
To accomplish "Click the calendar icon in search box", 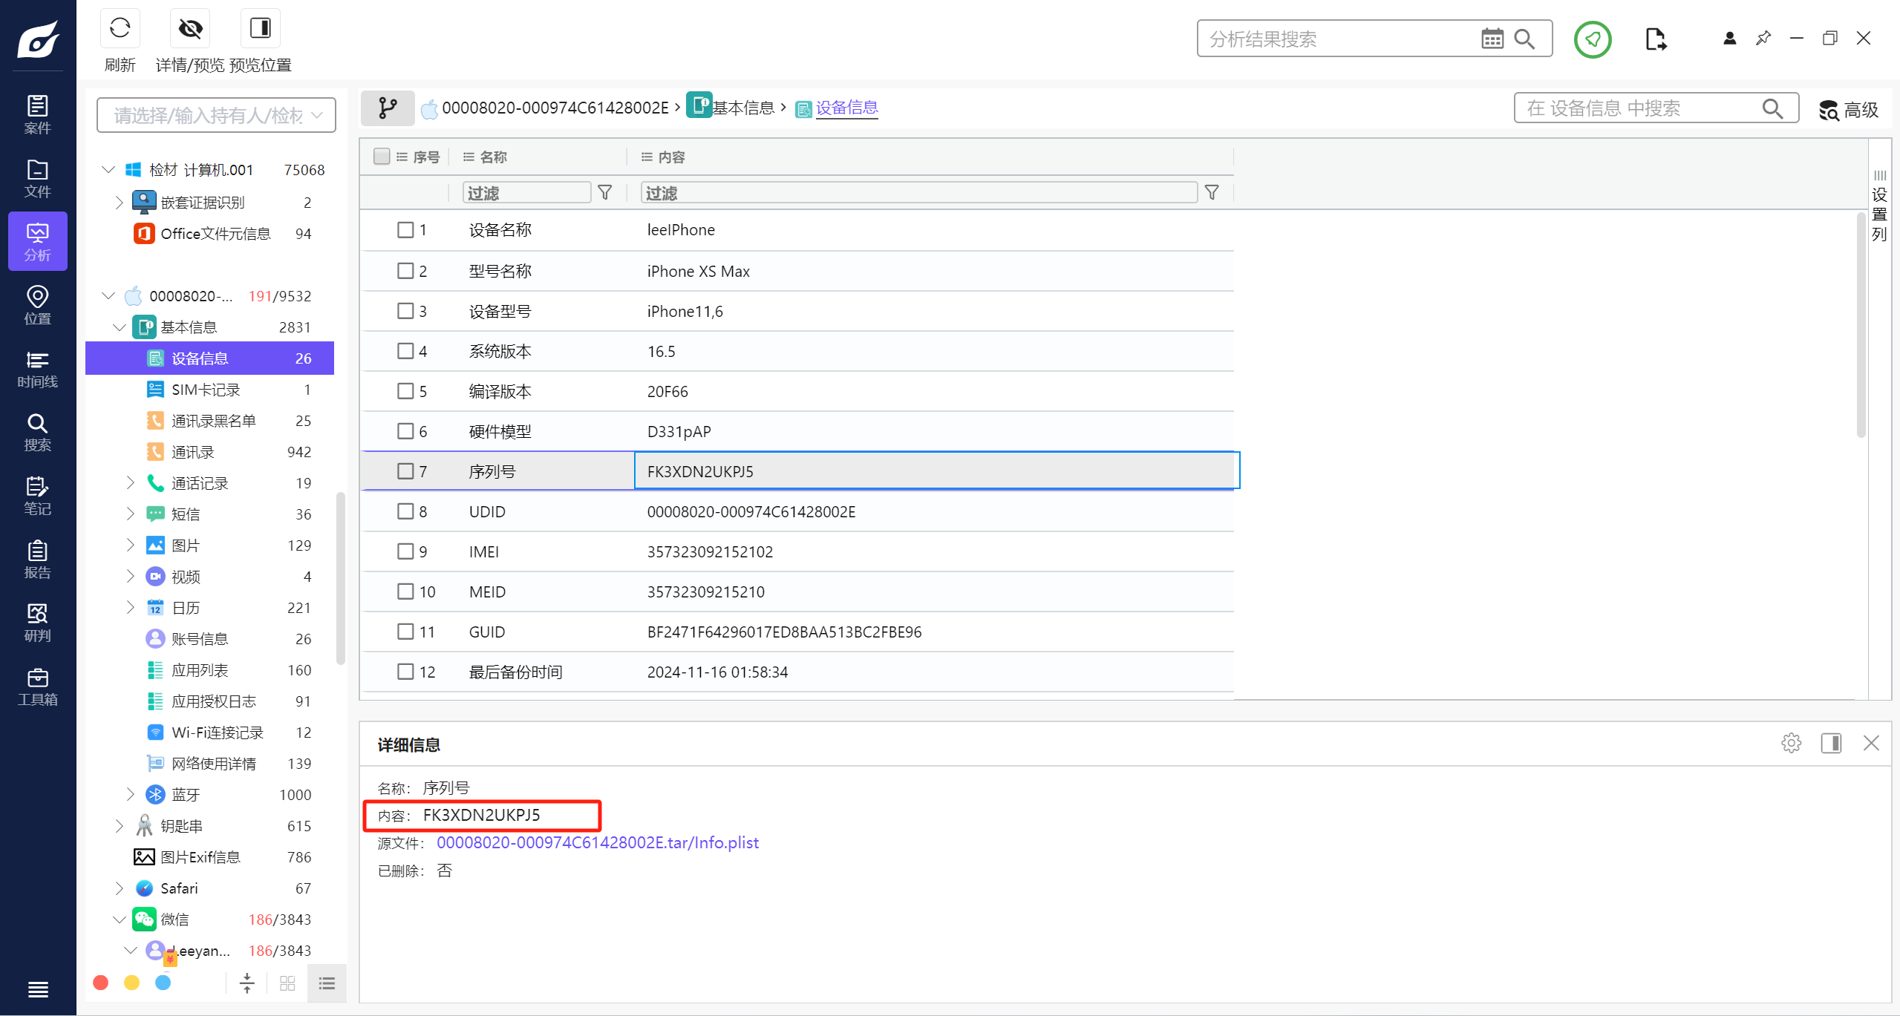I will tap(1492, 39).
